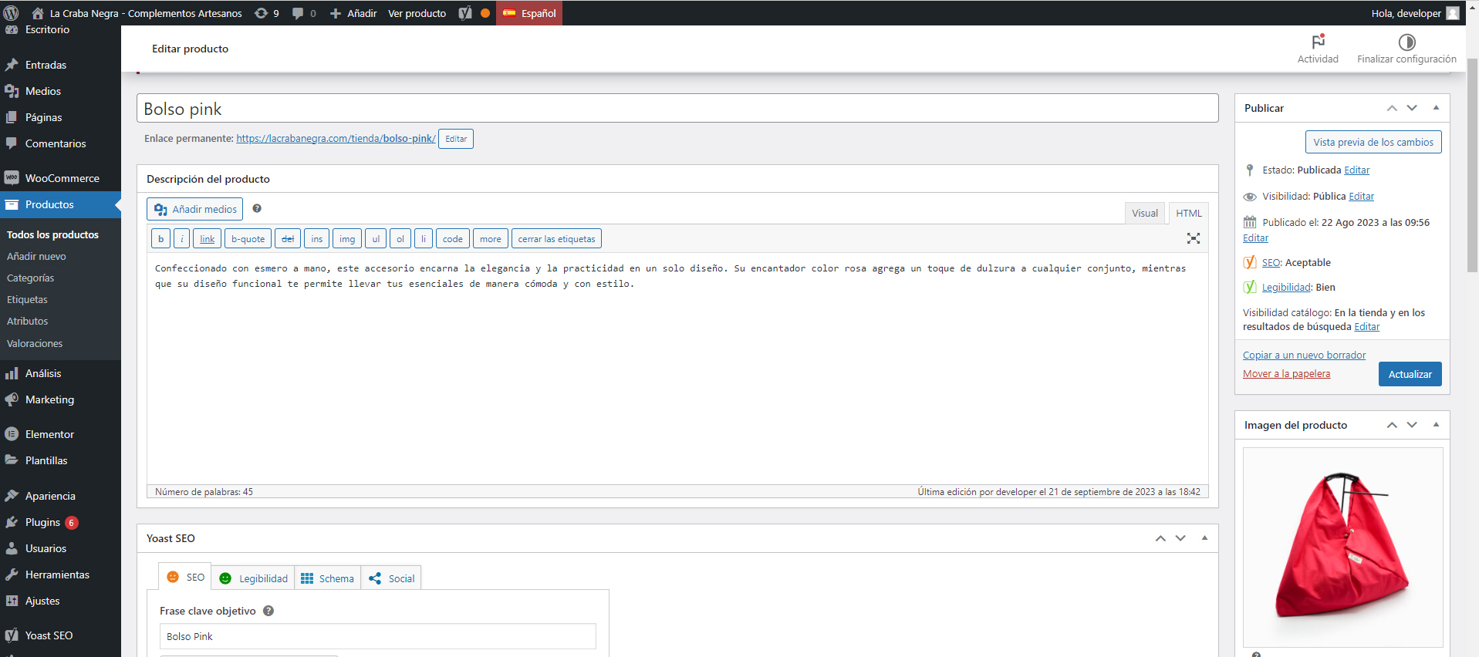Move the Publicar panel down

pos(1412,108)
